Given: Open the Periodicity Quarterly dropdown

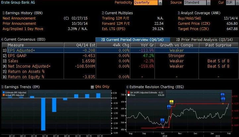Looking at the screenshot, I should (x=148, y=3).
